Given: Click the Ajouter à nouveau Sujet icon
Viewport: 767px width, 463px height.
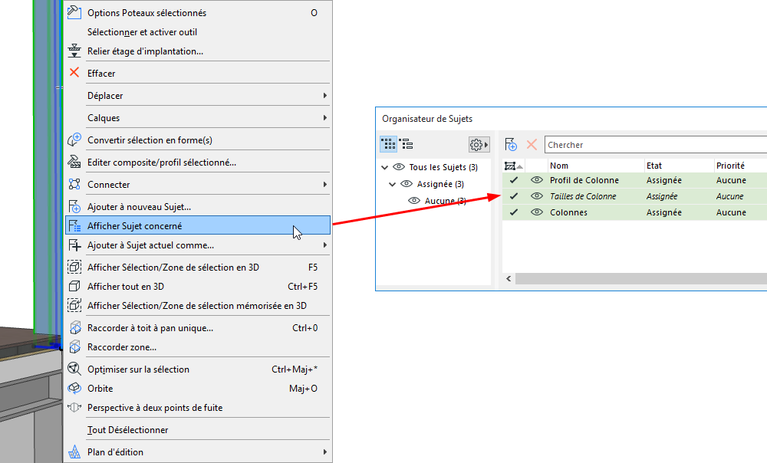Looking at the screenshot, I should [x=74, y=206].
